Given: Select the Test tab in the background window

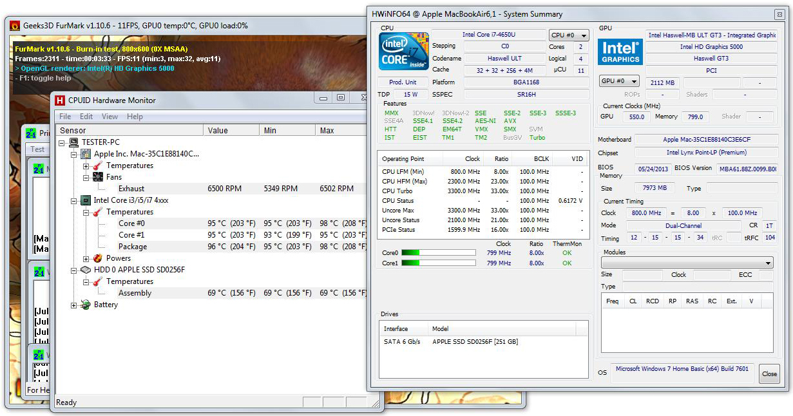Looking at the screenshot, I should click(38, 149).
